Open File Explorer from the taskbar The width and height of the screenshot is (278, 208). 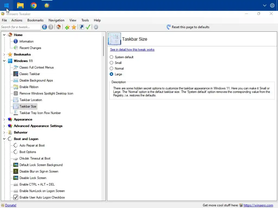point(20,5)
